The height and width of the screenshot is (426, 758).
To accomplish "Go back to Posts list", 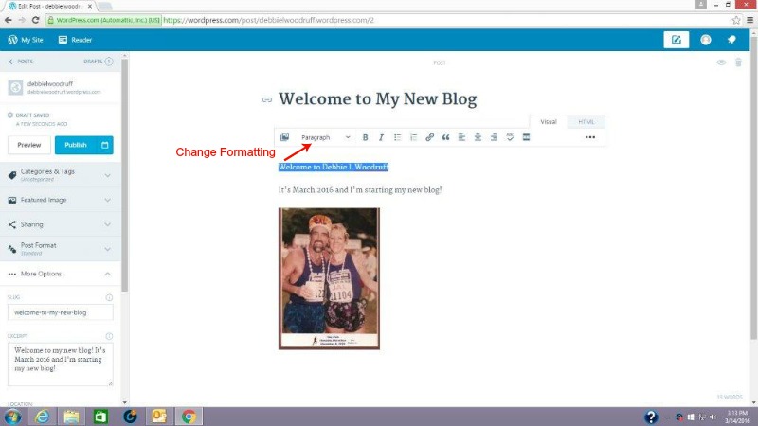I will tap(21, 62).
